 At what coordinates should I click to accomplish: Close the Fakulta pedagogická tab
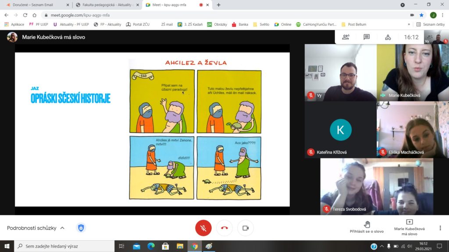click(137, 5)
